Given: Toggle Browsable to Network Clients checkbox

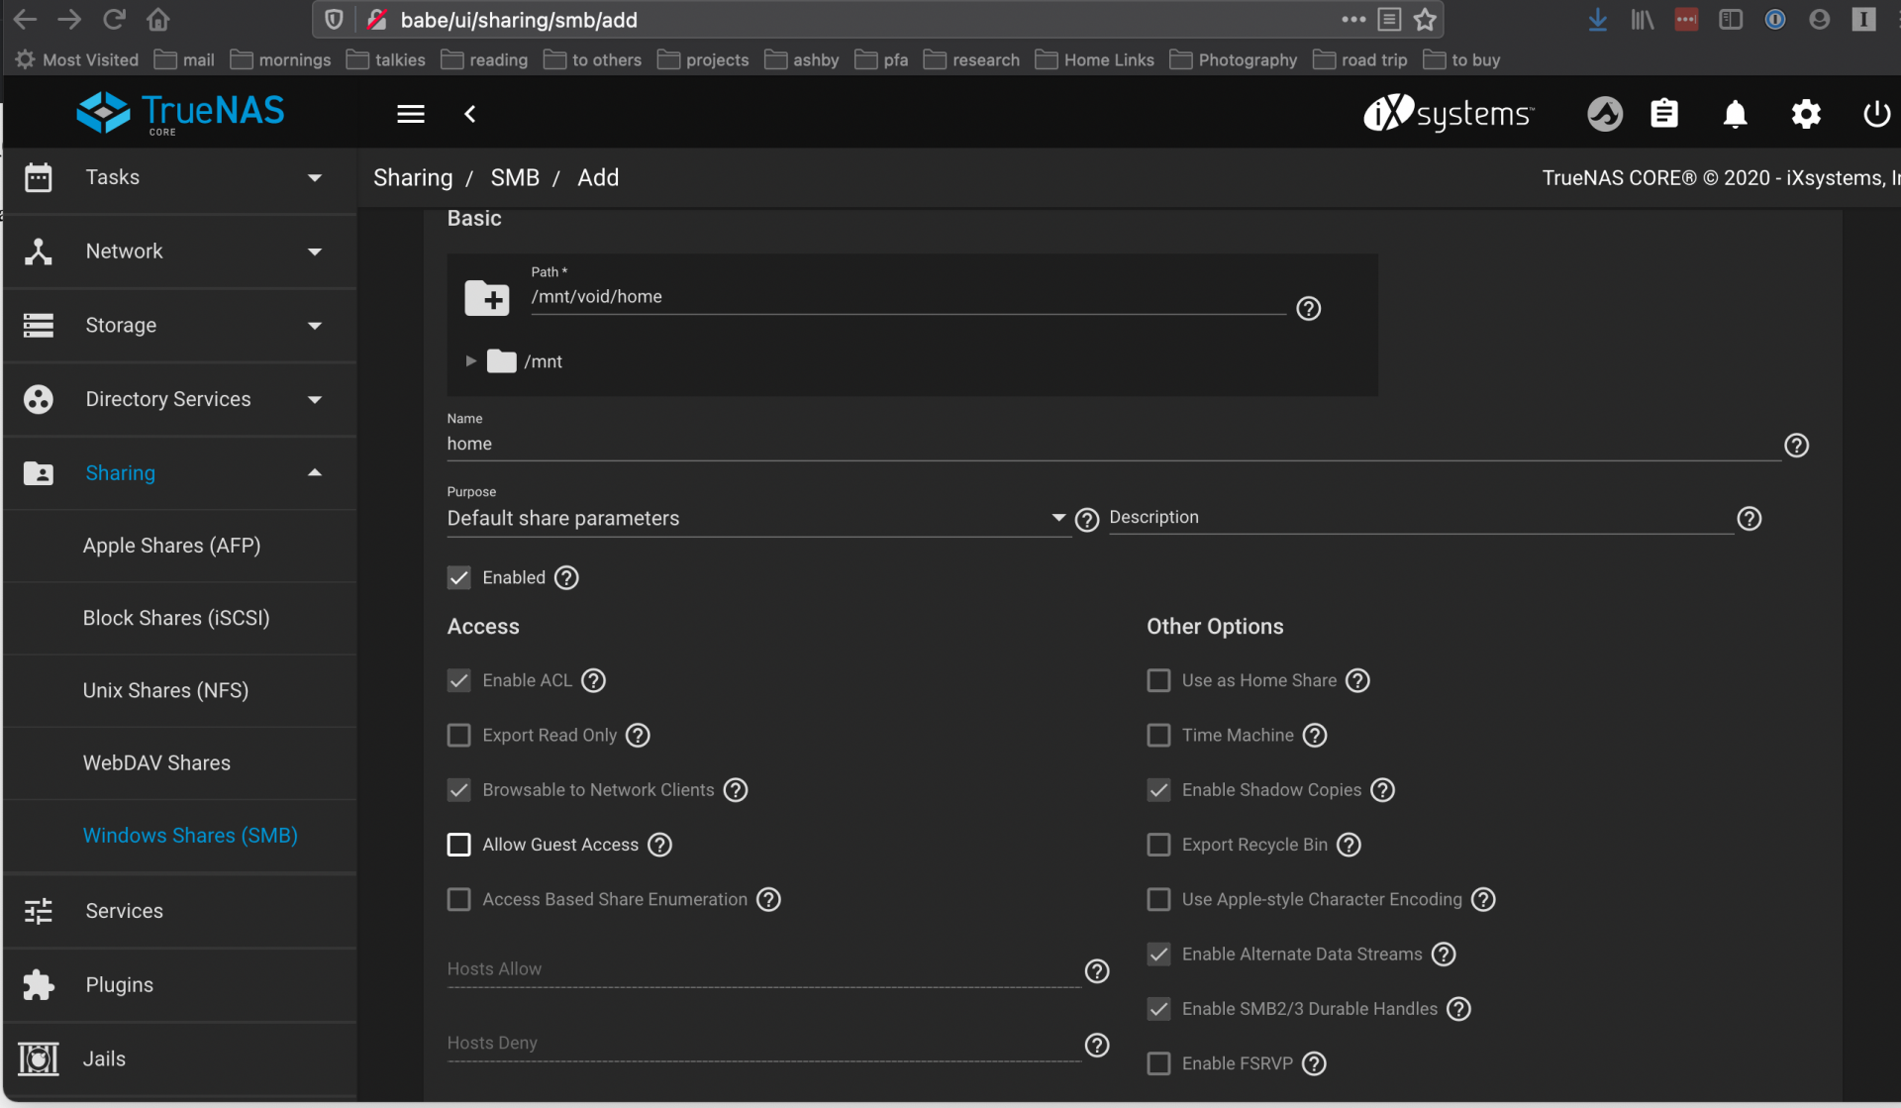Looking at the screenshot, I should 458,790.
